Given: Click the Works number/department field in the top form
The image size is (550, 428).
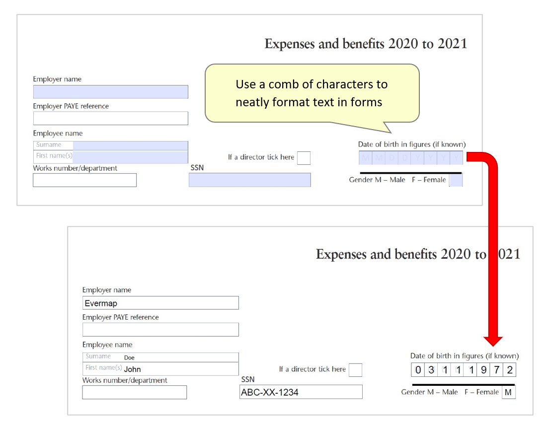Looking at the screenshot, I should point(84,180).
